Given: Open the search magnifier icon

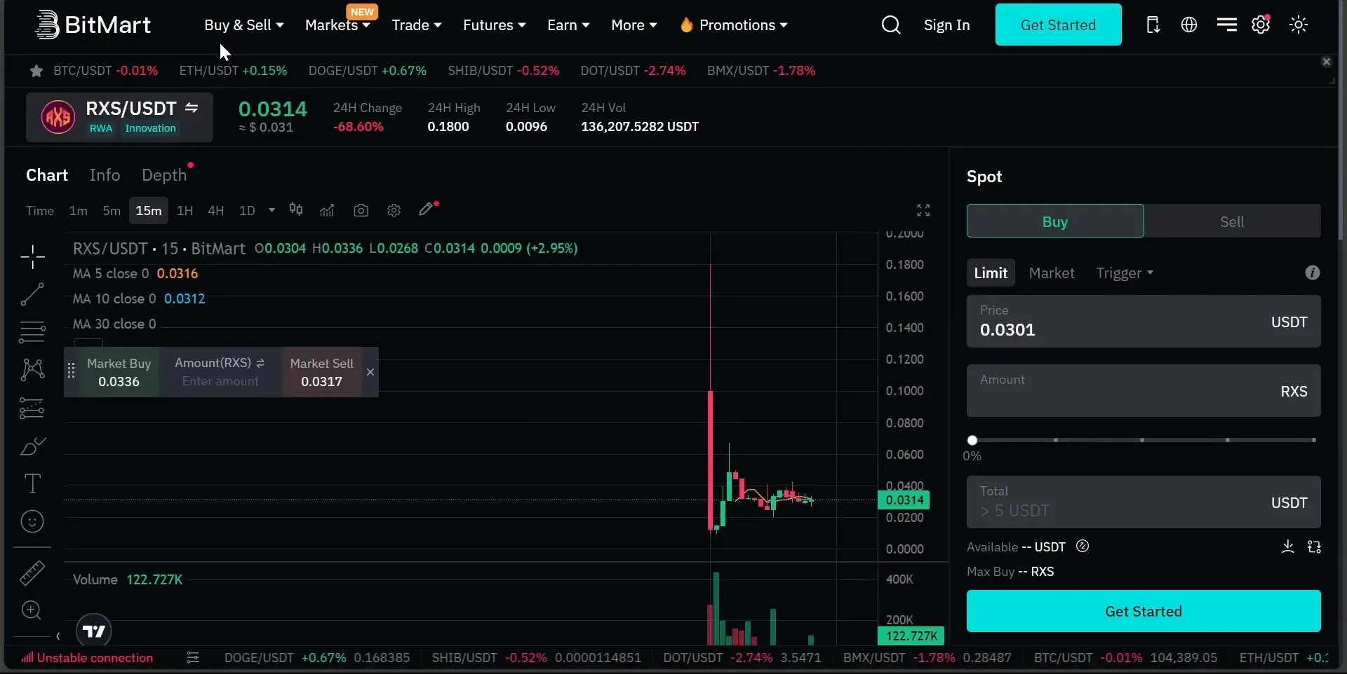Looking at the screenshot, I should [891, 25].
